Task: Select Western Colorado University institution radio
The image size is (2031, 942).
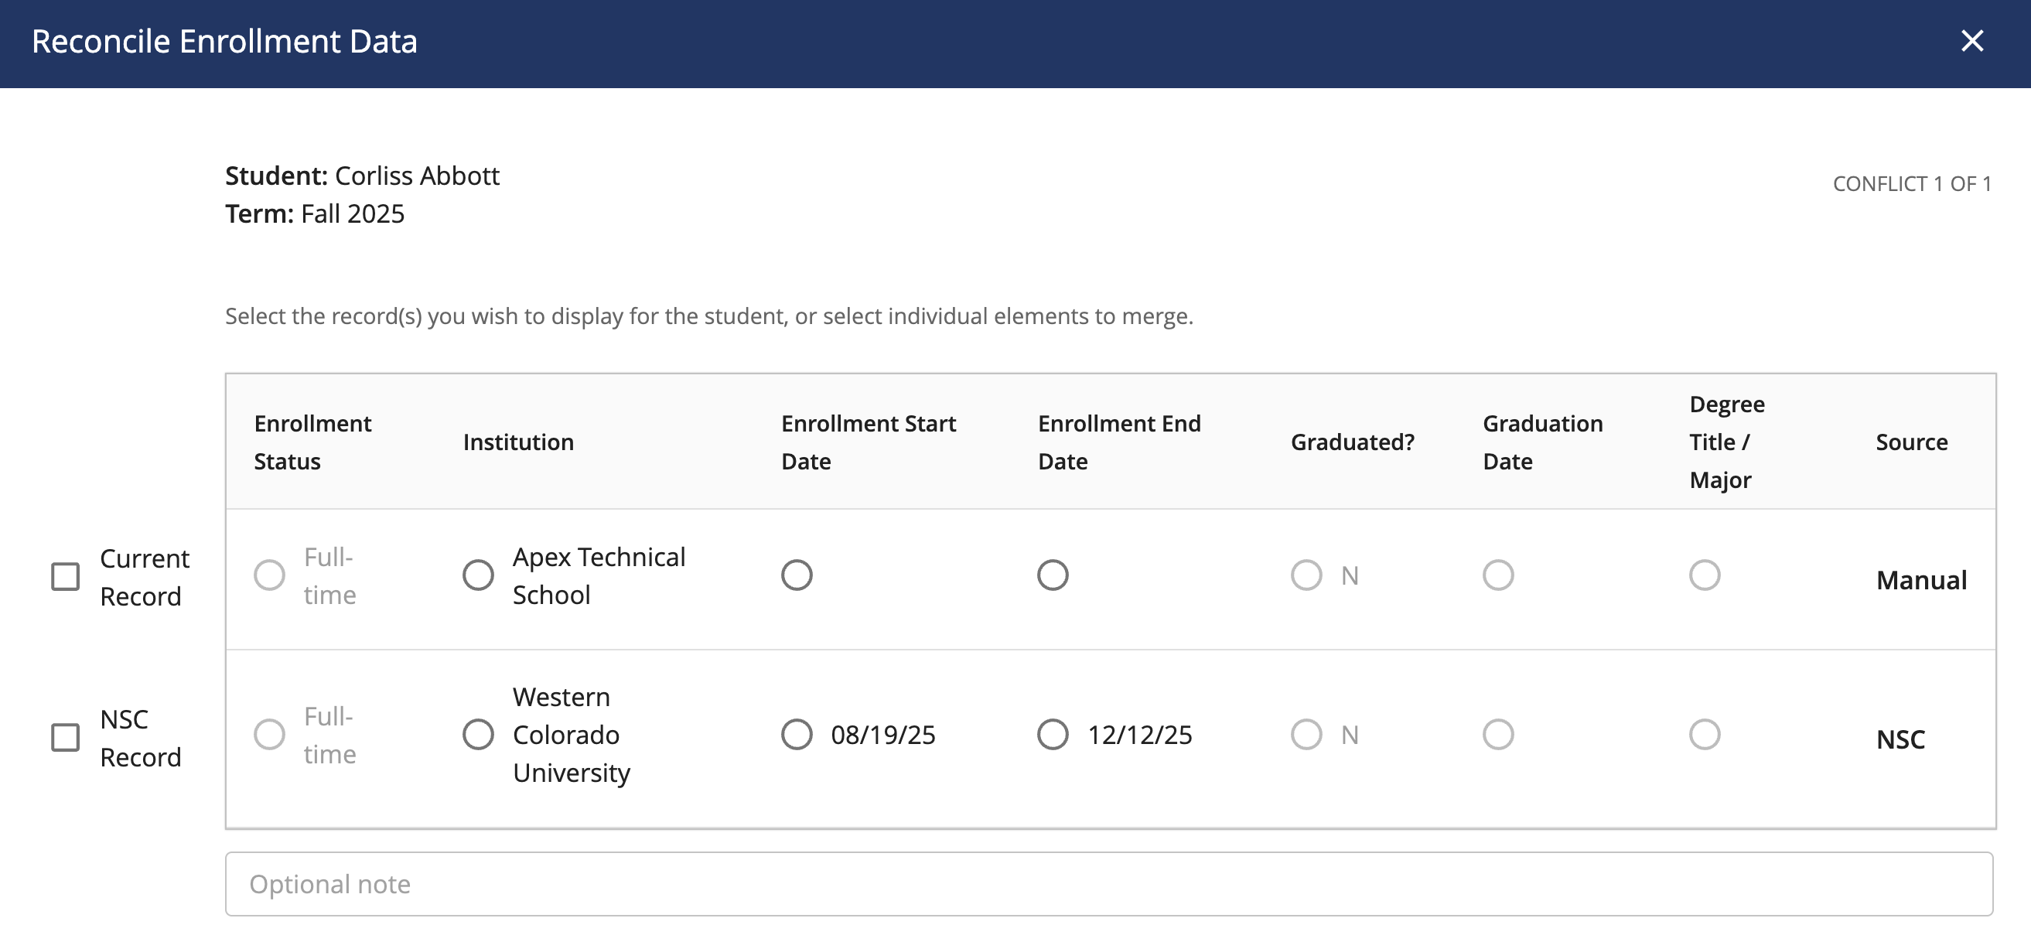Action: click(478, 734)
